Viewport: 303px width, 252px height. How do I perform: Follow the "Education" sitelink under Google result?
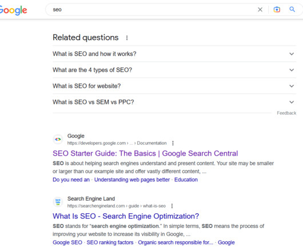186,180
